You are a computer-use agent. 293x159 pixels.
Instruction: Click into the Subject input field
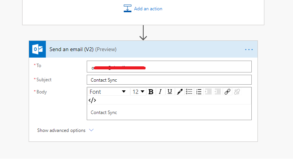[169, 80]
